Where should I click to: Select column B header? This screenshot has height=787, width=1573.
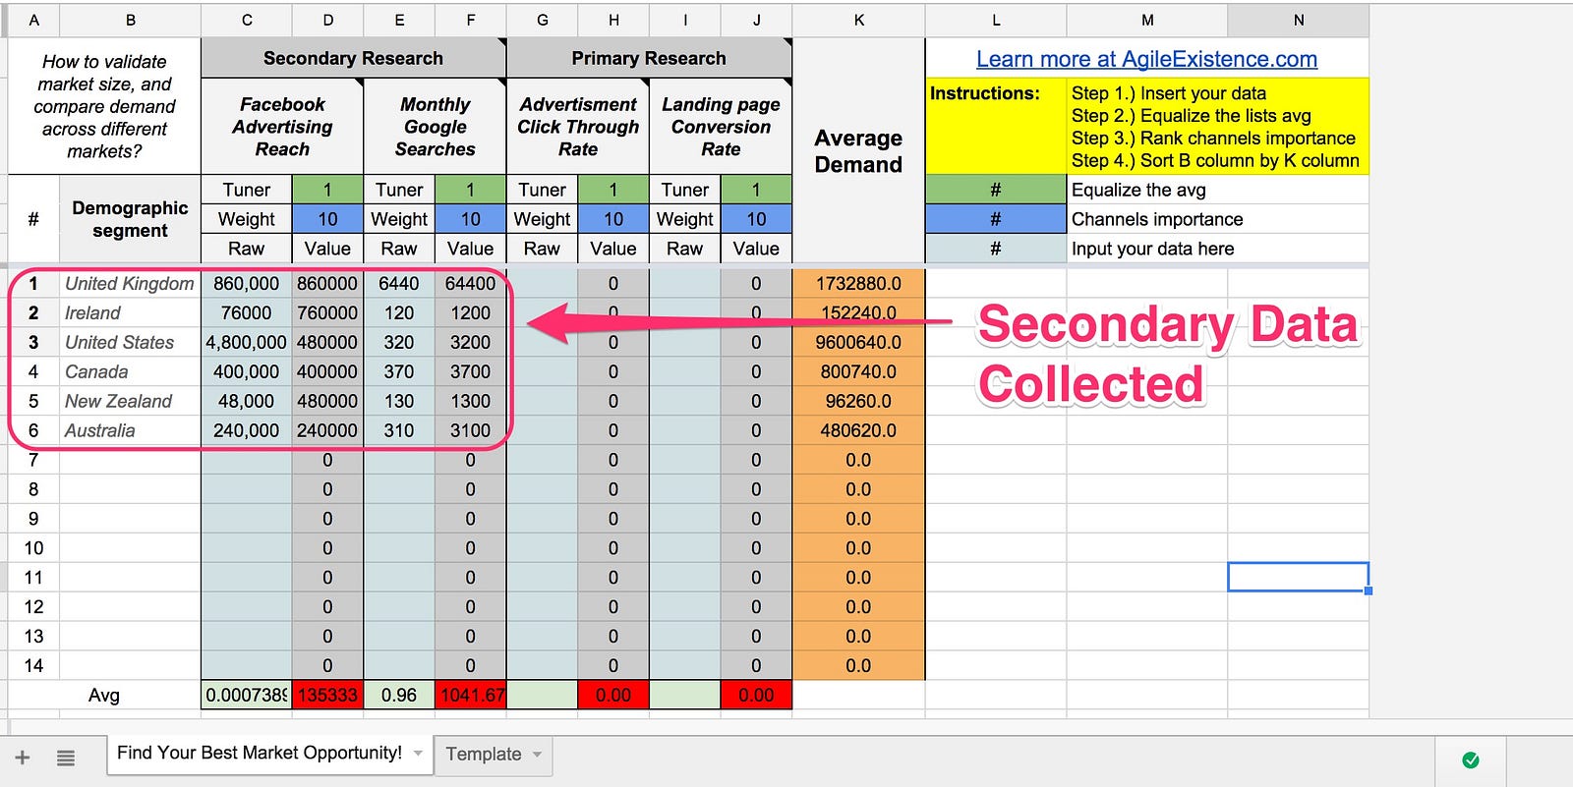(130, 20)
